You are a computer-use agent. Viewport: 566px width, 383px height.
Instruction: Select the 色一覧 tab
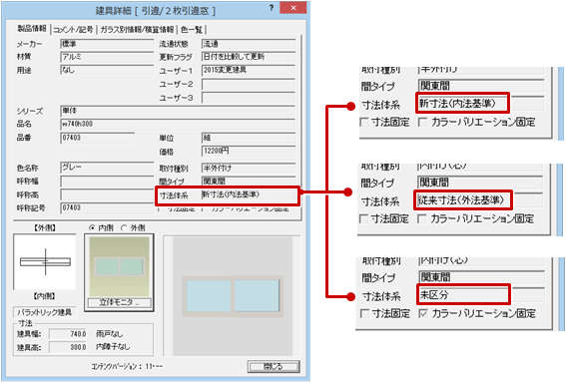(x=192, y=30)
